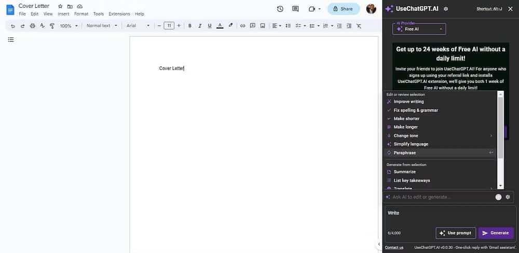Star the Cover Letter document
519x253 pixels.
coord(60,6)
